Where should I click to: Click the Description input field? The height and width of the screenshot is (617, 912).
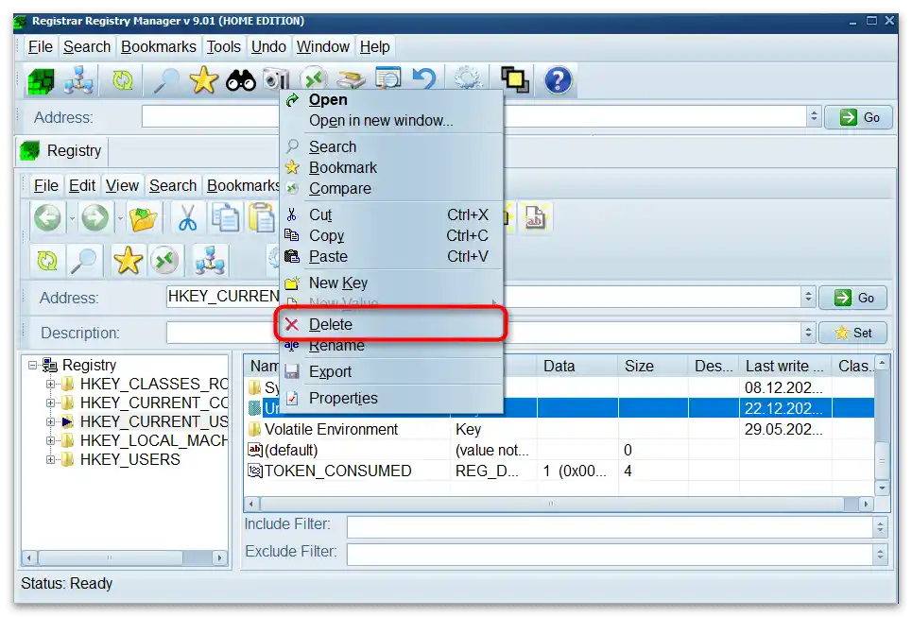[484, 333]
